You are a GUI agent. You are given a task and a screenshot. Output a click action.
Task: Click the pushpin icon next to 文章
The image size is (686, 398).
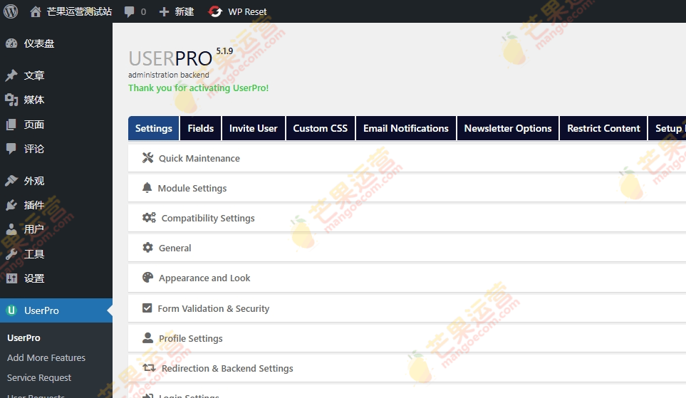pos(11,75)
